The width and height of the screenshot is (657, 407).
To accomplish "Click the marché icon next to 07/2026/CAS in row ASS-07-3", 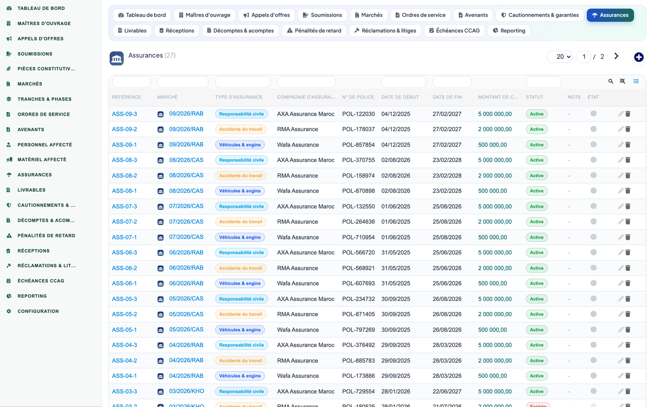I will 160,207.
